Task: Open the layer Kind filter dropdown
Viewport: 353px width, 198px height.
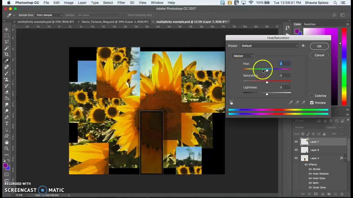Action: (x=305, y=121)
